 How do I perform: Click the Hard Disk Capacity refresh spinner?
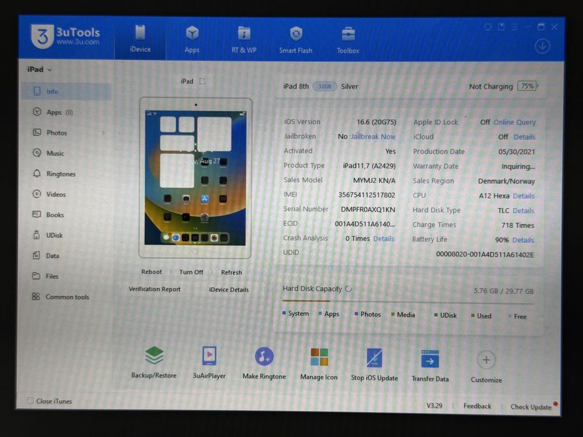click(349, 288)
